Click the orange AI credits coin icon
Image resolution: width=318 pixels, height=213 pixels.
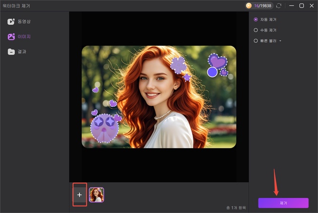pos(249,6)
